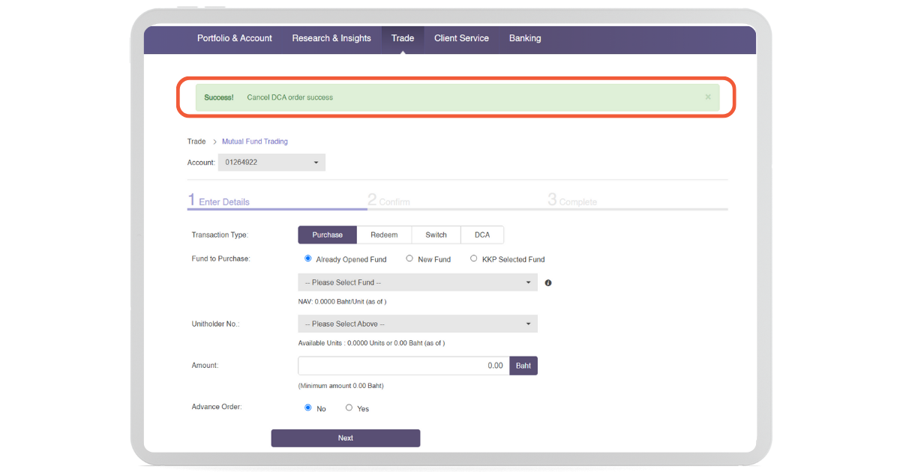The image size is (900, 472).
Task: Set Advance Order to No
Action: click(307, 408)
